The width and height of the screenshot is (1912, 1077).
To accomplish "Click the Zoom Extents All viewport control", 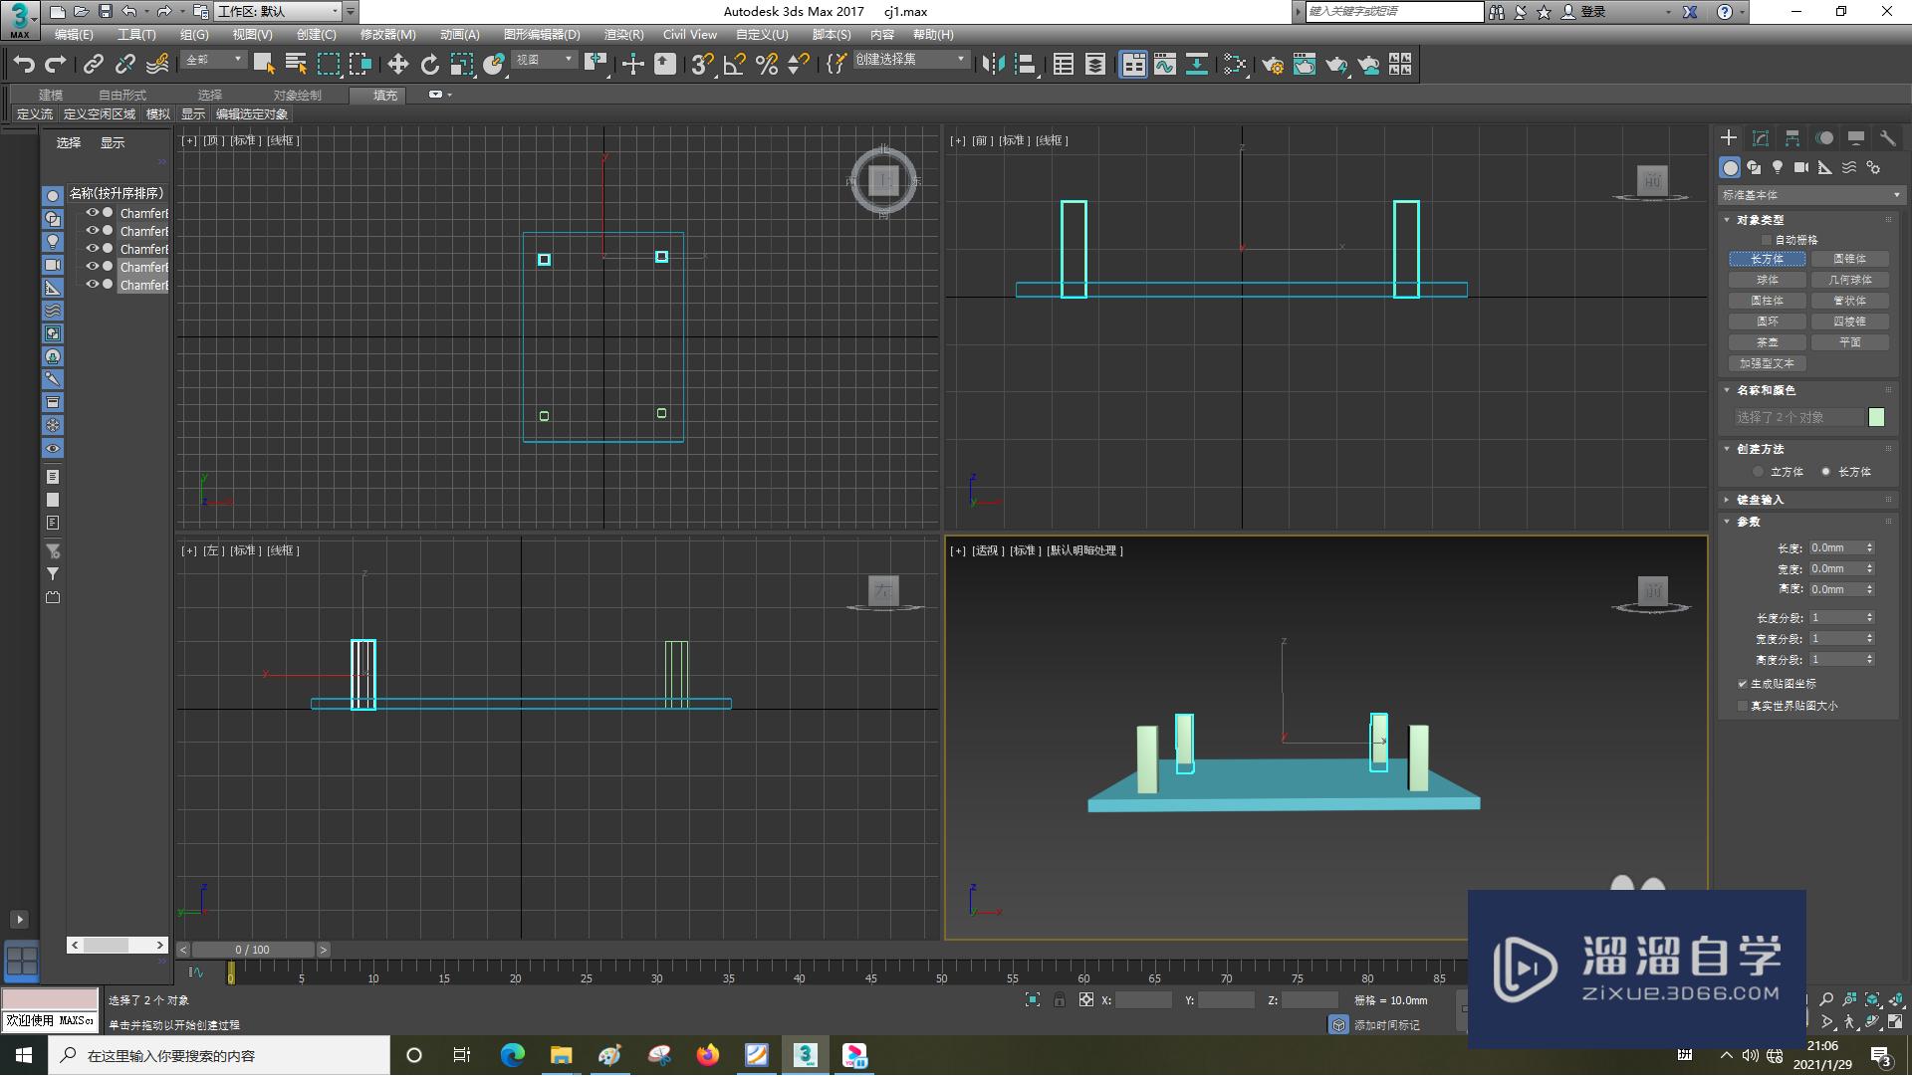I will point(1897,999).
